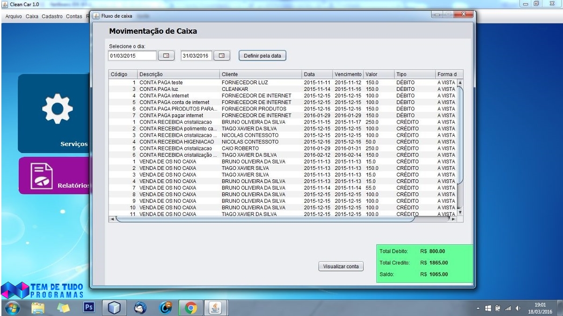The width and height of the screenshot is (563, 316).
Task: Click the Visualizar conta button
Action: [x=341, y=266]
